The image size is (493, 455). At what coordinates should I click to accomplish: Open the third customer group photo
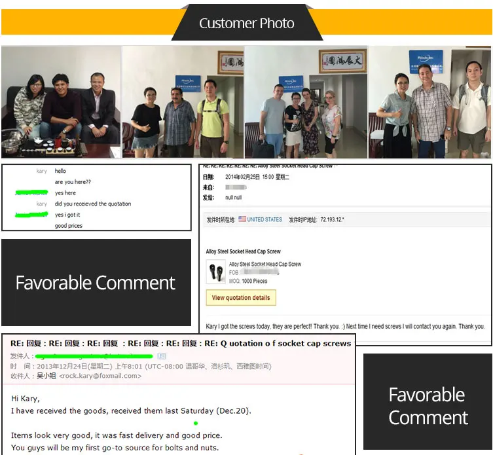306,102
